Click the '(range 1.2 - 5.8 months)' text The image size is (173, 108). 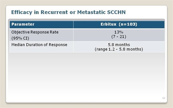119,49
